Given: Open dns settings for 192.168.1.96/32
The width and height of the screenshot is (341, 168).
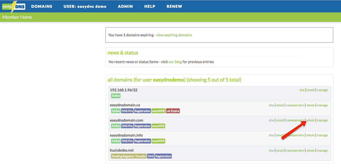Looking at the screenshot, I should point(302,90).
